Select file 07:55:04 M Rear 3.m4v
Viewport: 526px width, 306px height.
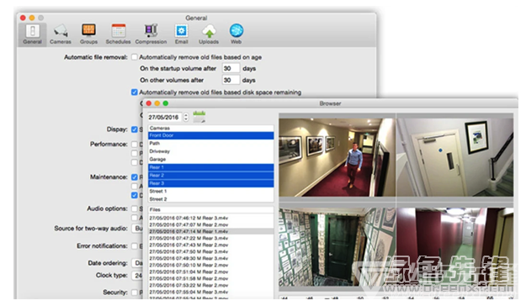pyautogui.click(x=210, y=292)
